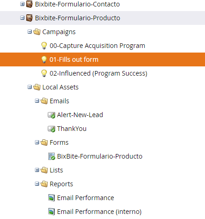This screenshot has height=219, width=205.
Task: Click the BixBite-Formulario-Producto form icon
Action: pos(51,156)
